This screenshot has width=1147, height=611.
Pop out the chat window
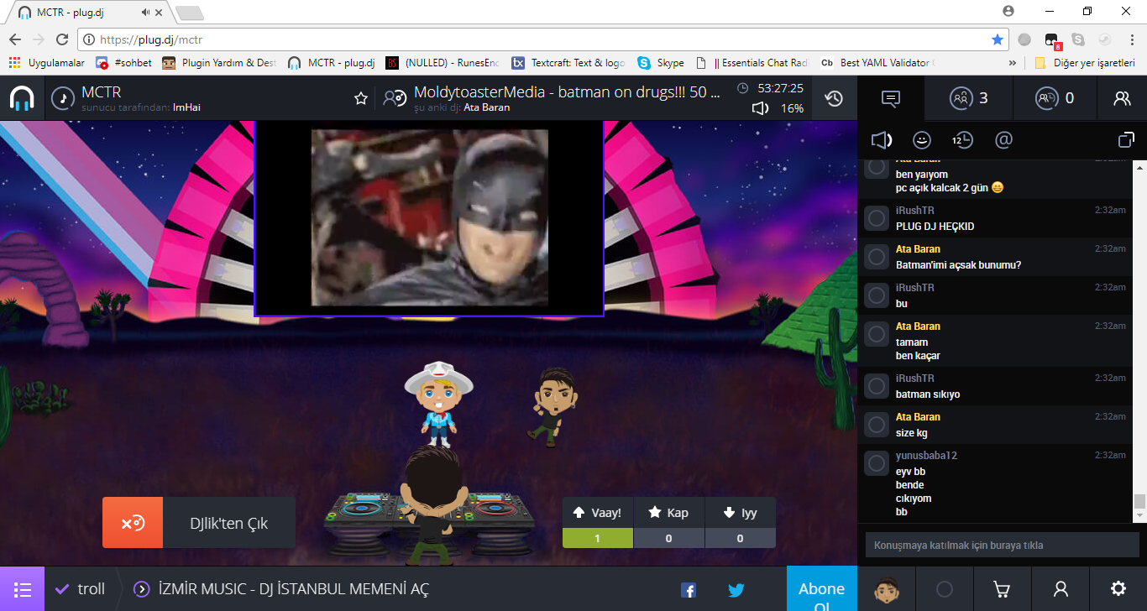[1126, 139]
